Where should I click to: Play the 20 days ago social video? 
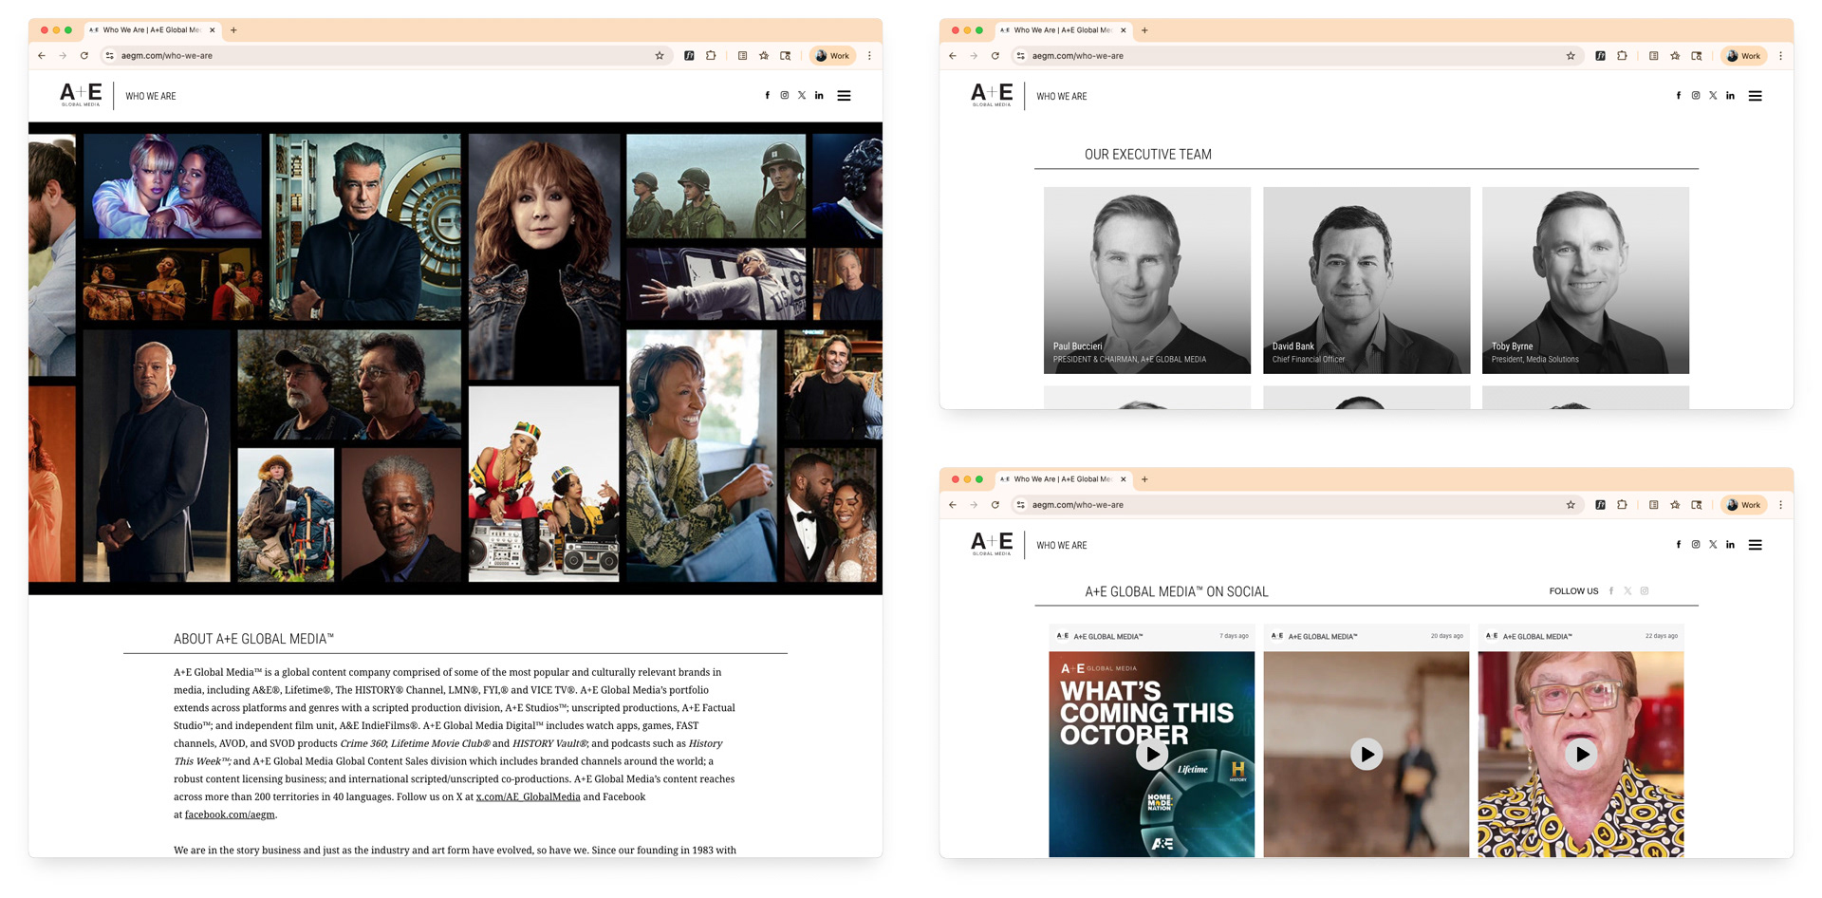[1366, 755]
